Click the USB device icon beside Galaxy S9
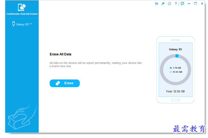This screenshot has width=208, height=138. 13,24
